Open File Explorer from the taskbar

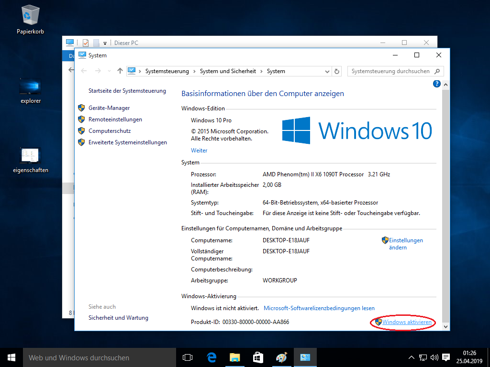point(234,357)
